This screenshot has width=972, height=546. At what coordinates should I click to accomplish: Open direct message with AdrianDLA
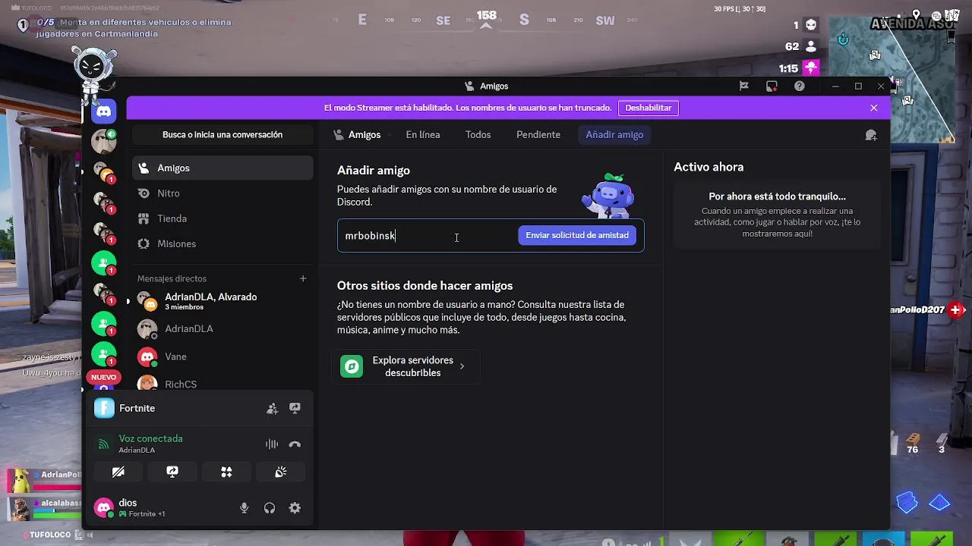pos(222,328)
